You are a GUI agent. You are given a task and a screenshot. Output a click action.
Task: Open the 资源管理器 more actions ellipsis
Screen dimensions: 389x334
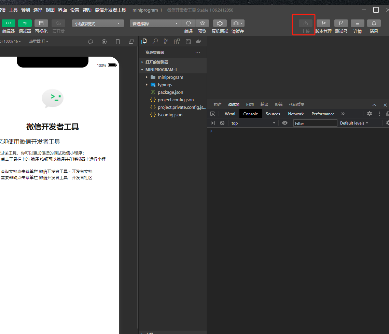198,52
